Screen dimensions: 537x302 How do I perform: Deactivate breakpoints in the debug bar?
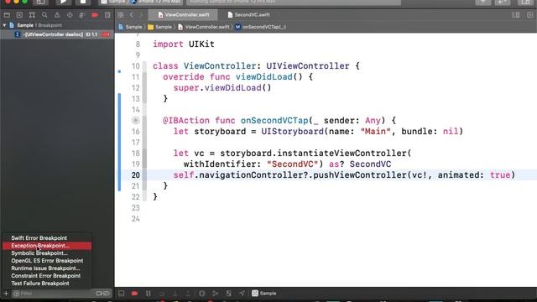pos(134,294)
